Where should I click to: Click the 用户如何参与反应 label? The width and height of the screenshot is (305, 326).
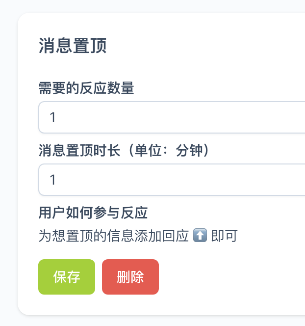point(93,213)
